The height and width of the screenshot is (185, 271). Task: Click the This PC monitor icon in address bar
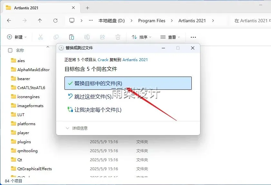point(72,21)
